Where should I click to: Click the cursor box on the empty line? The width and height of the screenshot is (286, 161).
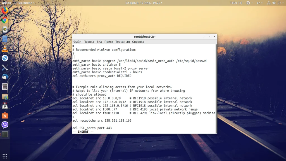[x=73, y=57]
